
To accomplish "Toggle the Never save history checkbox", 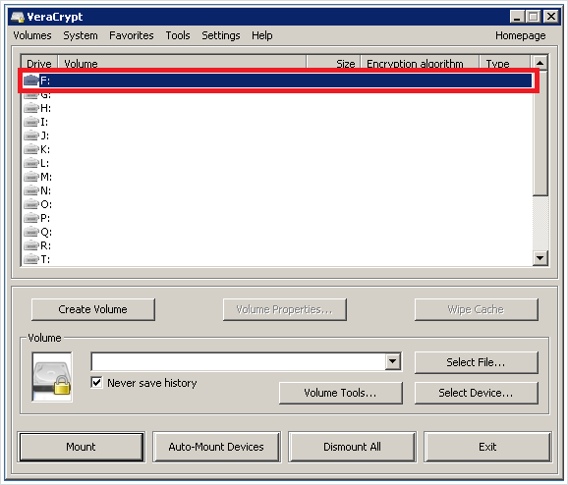I will coord(96,383).
